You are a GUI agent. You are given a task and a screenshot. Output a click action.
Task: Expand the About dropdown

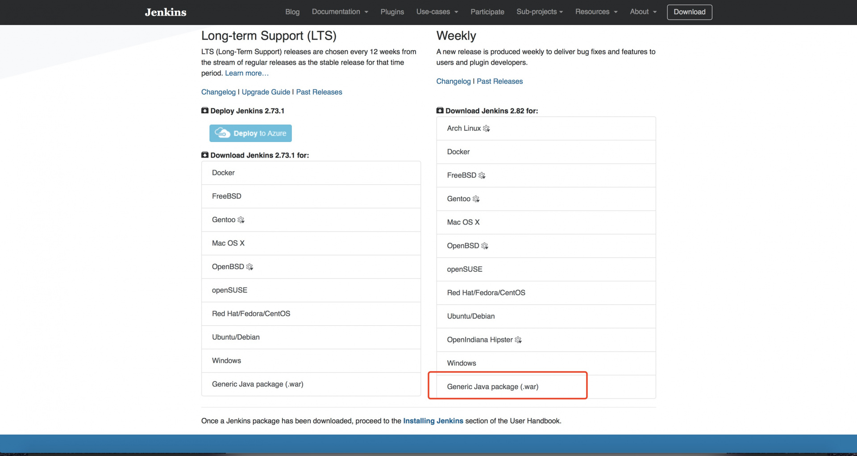643,12
